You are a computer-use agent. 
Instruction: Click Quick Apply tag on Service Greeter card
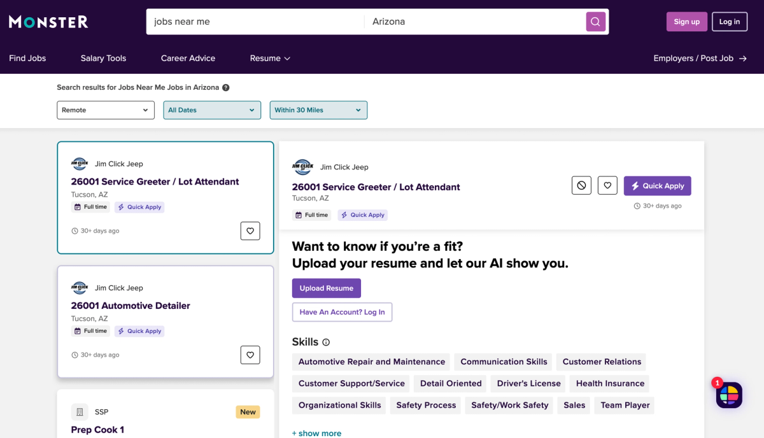[139, 208]
